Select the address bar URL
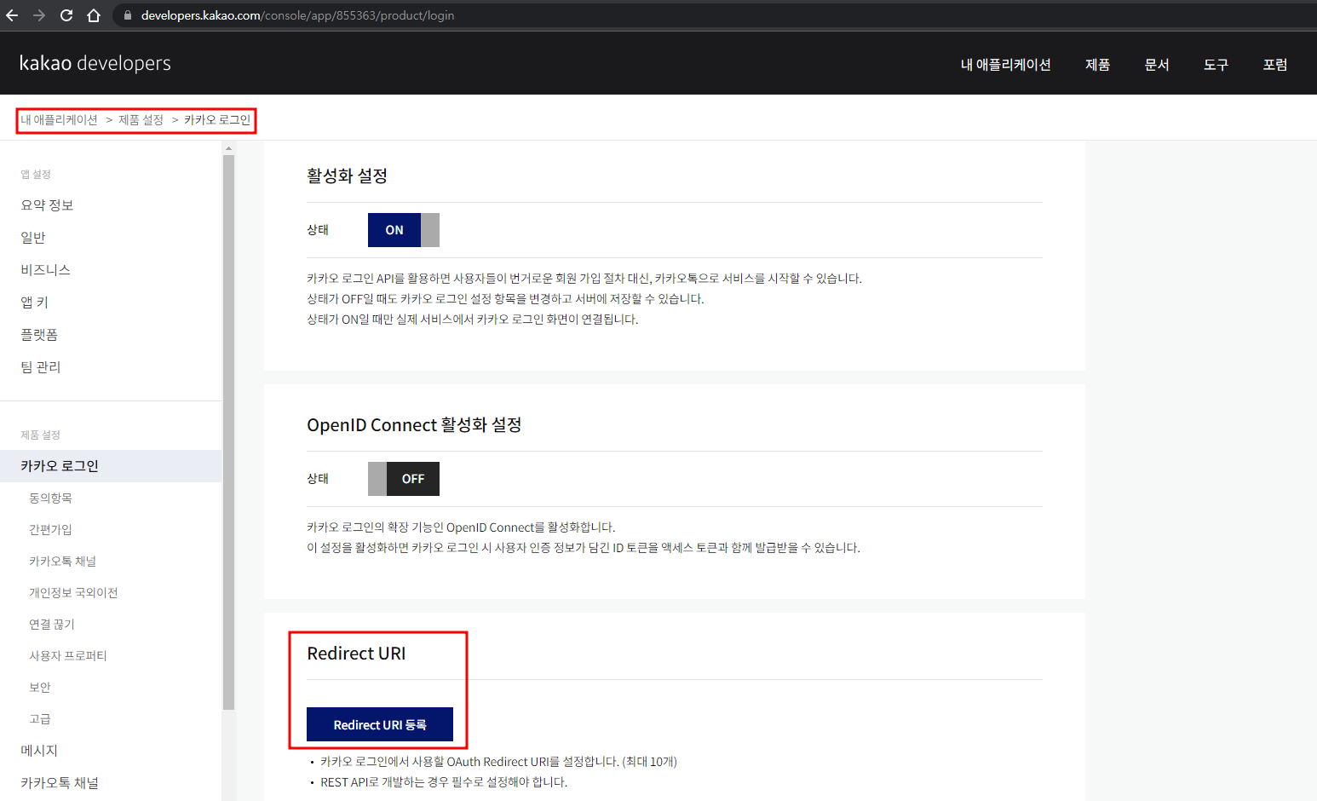 297,15
